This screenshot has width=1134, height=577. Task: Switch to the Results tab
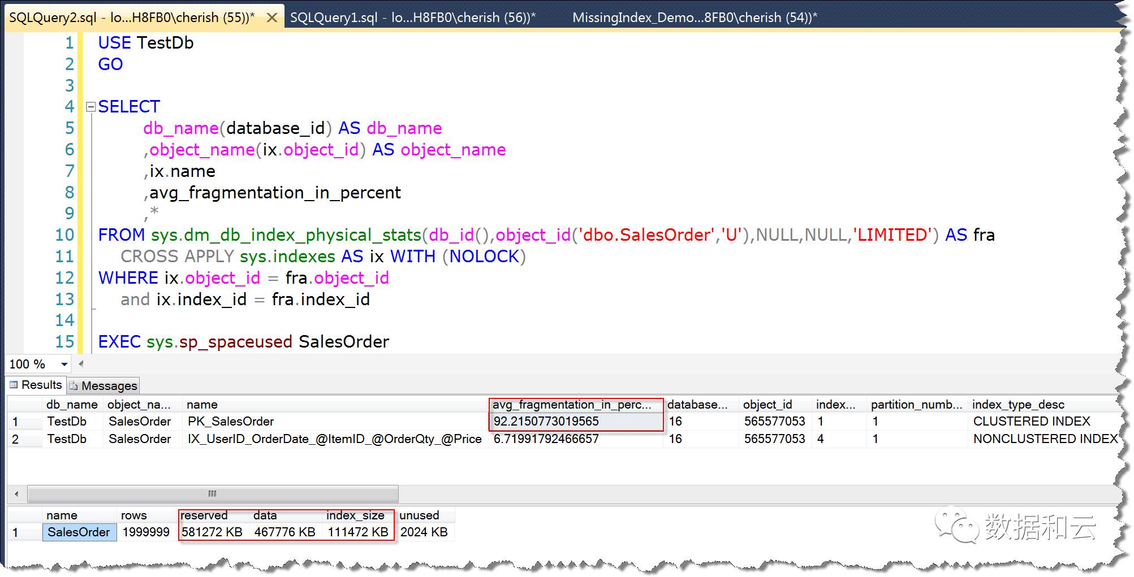point(36,385)
